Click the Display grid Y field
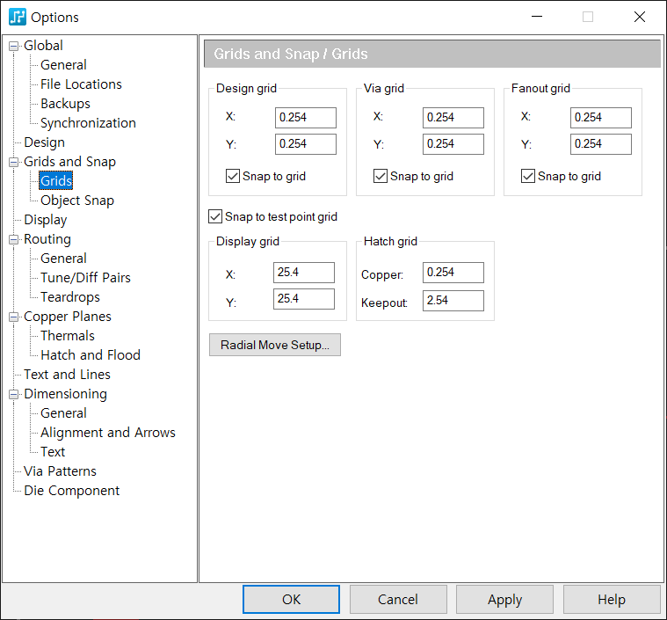 pyautogui.click(x=304, y=299)
